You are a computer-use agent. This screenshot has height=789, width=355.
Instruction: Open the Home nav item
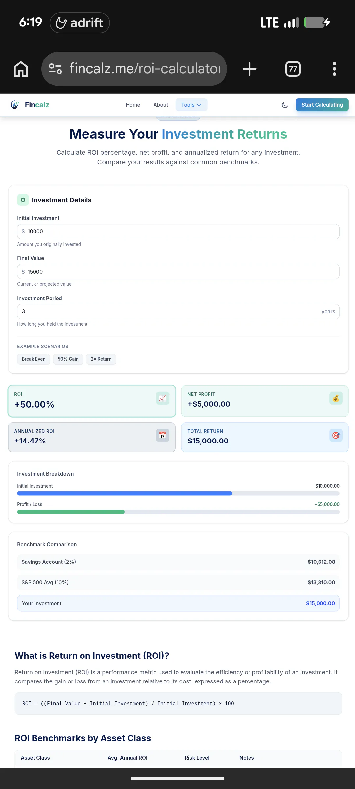pyautogui.click(x=133, y=105)
